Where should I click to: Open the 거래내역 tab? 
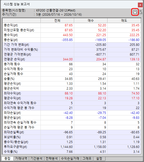pos(21,158)
